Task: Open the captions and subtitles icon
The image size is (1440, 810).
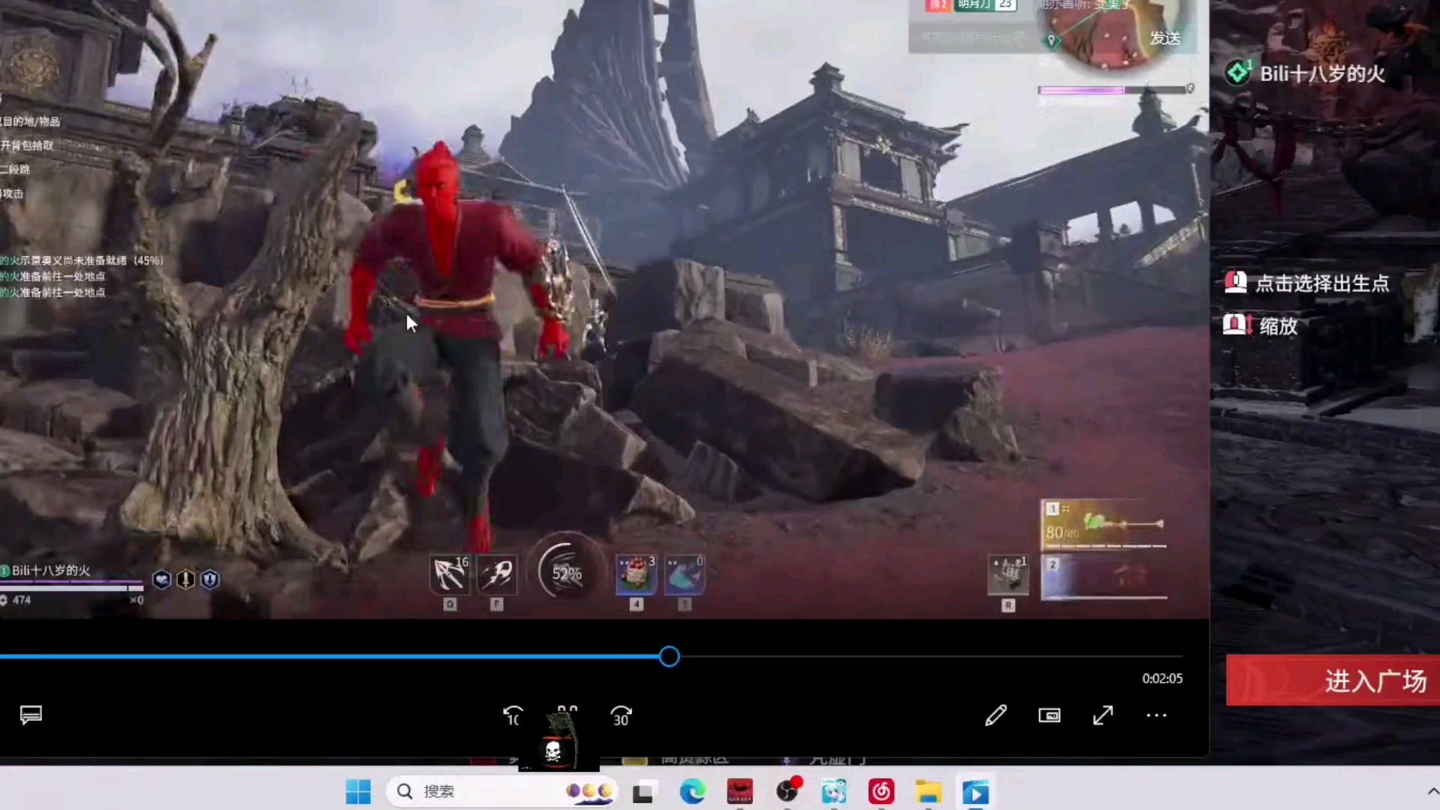Action: tap(31, 715)
